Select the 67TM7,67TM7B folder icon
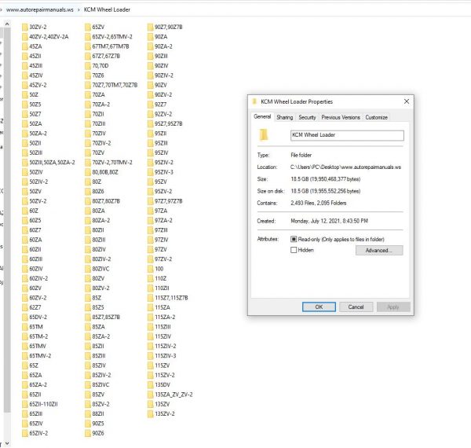471x448 pixels. 88,46
